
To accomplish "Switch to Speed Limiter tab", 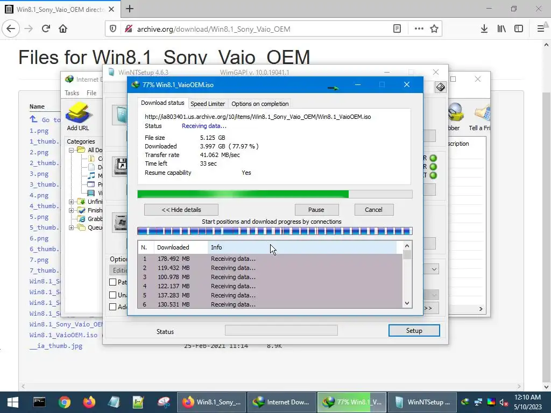I will tap(207, 104).
